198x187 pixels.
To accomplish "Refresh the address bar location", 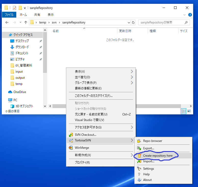I will pyautogui.click(x=133, y=23).
